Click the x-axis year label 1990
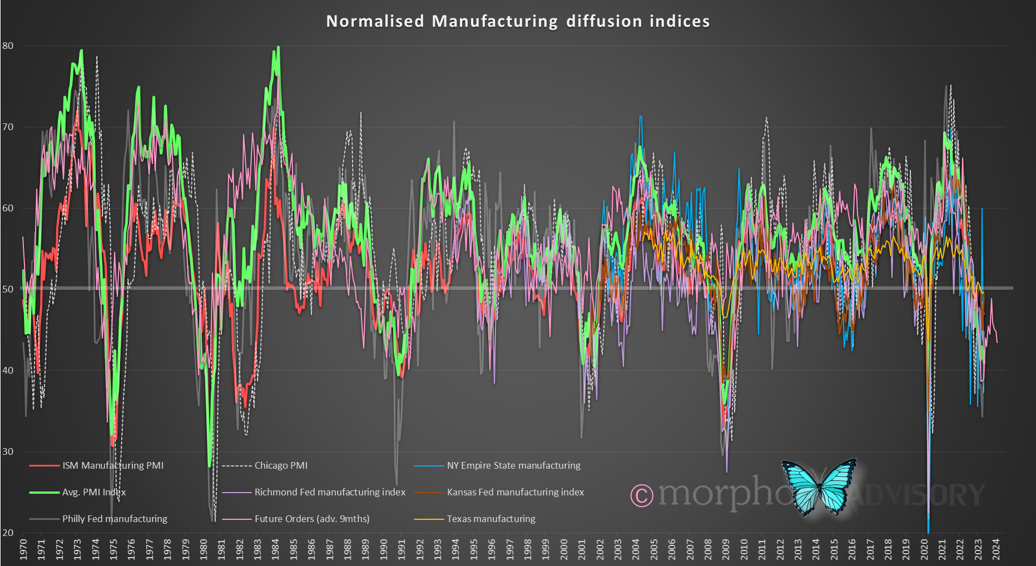Image resolution: width=1036 pixels, height=566 pixels. (x=384, y=549)
